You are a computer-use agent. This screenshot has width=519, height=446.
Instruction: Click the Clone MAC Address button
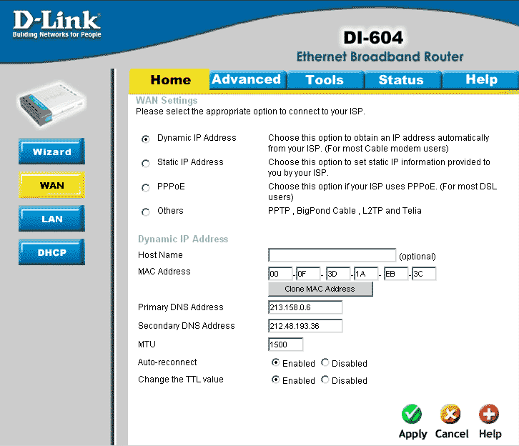(320, 289)
